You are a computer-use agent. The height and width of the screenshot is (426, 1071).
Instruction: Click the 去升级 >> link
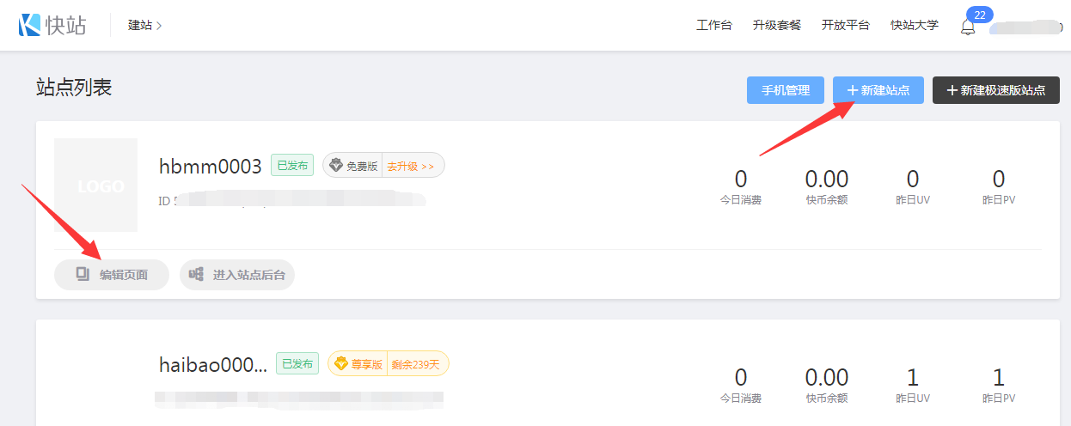pyautogui.click(x=411, y=166)
